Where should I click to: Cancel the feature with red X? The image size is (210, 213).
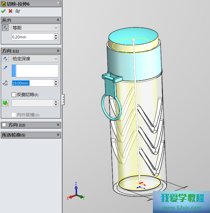(x=10, y=11)
